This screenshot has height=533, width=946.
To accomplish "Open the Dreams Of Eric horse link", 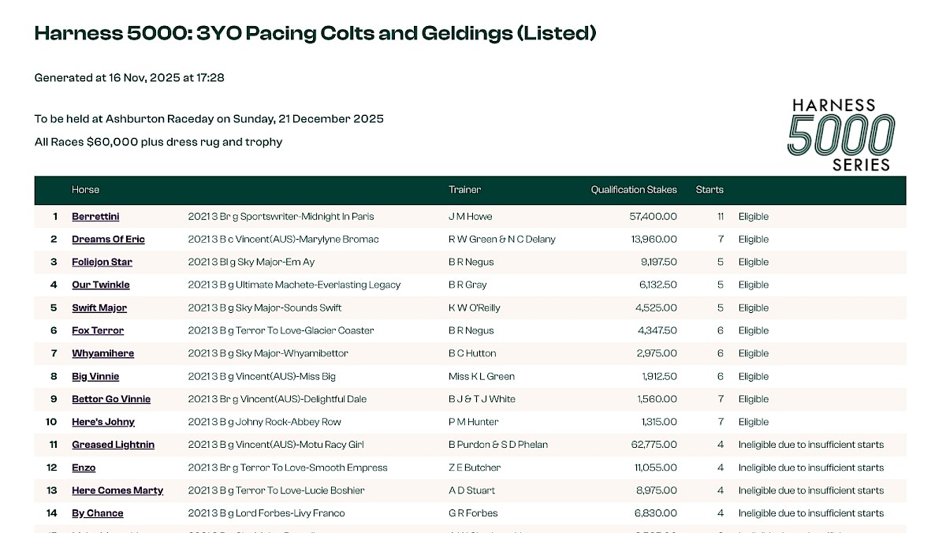I will coord(108,240).
